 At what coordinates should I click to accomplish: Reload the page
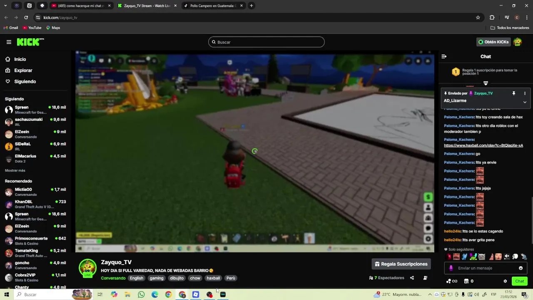(26, 17)
